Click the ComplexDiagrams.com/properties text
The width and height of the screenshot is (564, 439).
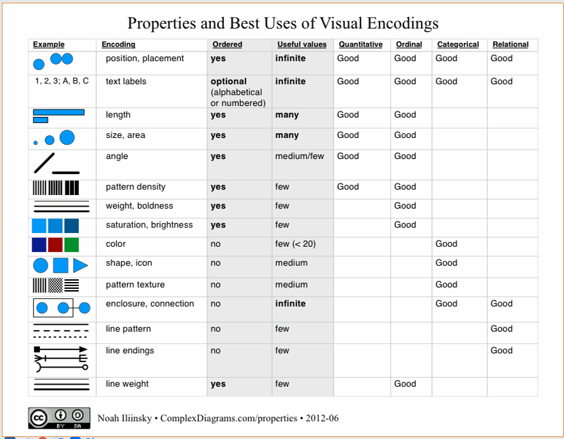click(x=229, y=418)
